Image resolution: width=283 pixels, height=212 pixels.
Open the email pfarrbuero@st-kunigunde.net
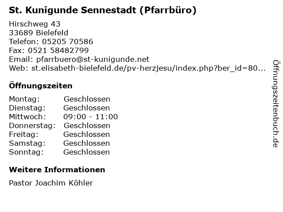pyautogui.click(x=93, y=59)
